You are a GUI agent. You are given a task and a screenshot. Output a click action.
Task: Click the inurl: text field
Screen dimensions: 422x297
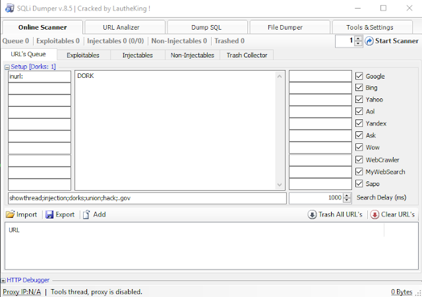click(x=39, y=76)
